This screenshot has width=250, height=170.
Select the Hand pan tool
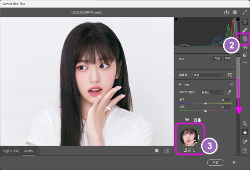click(x=245, y=132)
